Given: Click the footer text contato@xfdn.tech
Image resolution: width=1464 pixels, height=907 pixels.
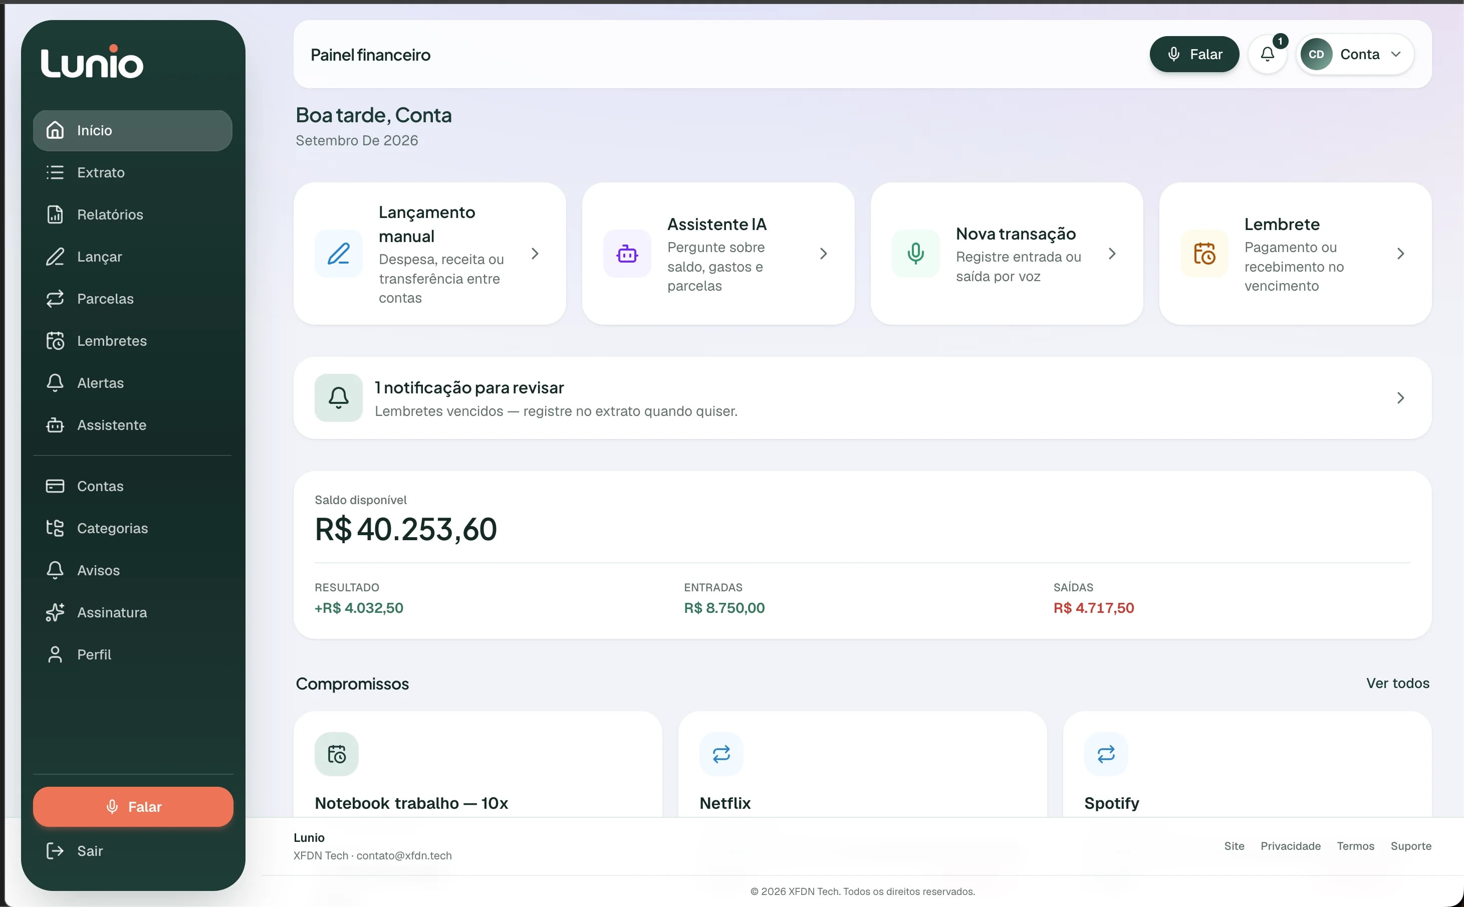Looking at the screenshot, I should (x=404, y=855).
